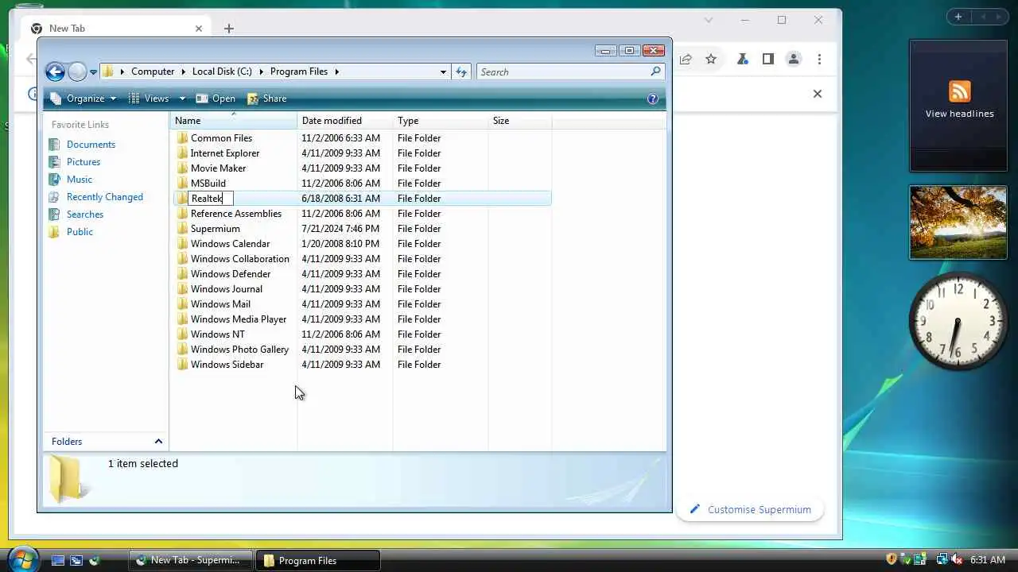The image size is (1018, 572).
Task: Click View headlines feed gadget
Action: [959, 106]
